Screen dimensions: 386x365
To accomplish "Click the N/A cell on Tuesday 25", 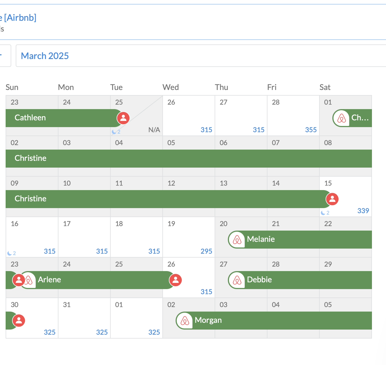I will [x=154, y=130].
